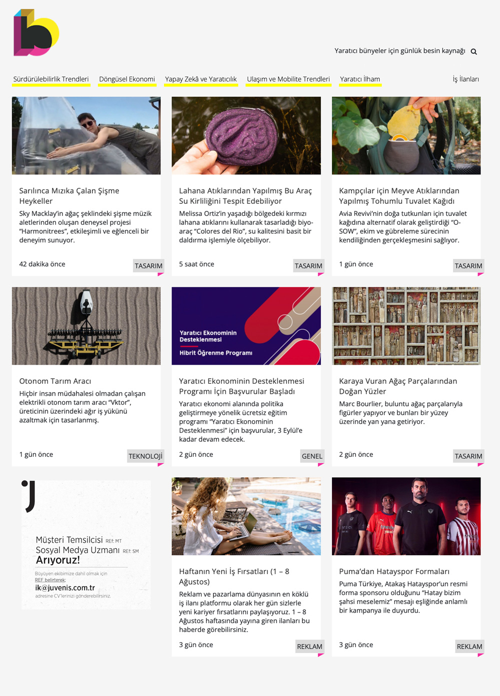Click TEKNOLOJİ category tag
The width and height of the screenshot is (500, 696).
point(145,456)
